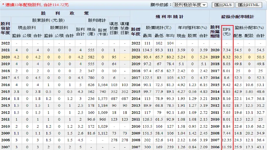
Task: Select the cash payout ratio 42.9
Action: (x=238, y=92)
